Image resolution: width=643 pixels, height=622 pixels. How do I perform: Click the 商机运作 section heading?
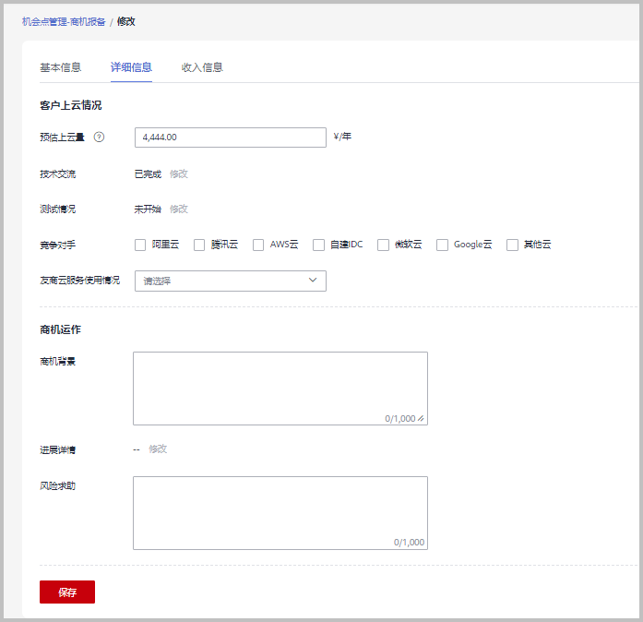60,329
